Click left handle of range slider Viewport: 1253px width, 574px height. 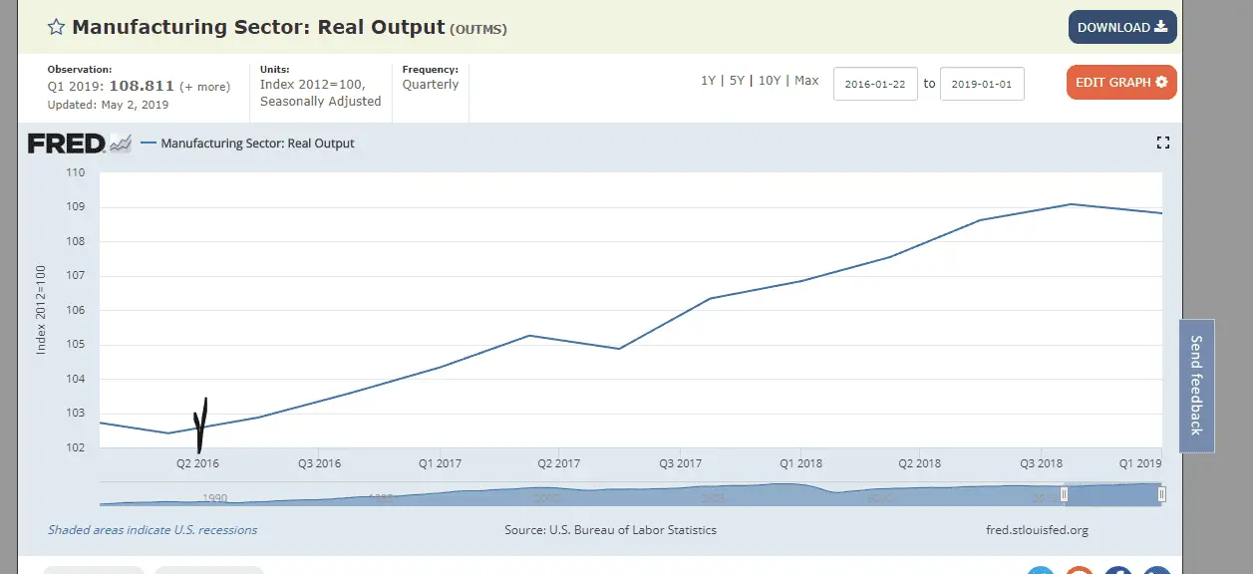[x=1064, y=494]
